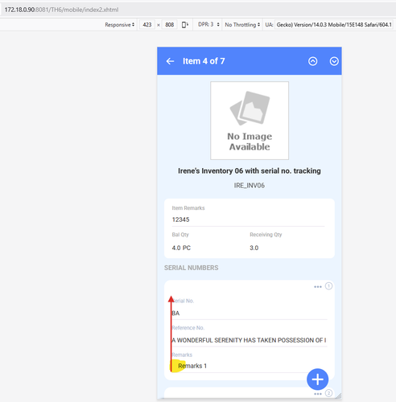Click the item name Irene's Inventory 06
This screenshot has height=402, width=396.
coord(250,171)
